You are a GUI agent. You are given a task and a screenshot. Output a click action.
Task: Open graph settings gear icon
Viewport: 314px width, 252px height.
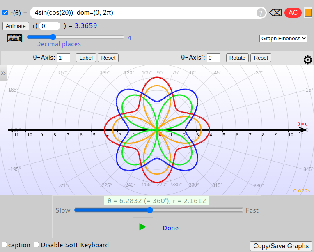pyautogui.click(x=307, y=60)
